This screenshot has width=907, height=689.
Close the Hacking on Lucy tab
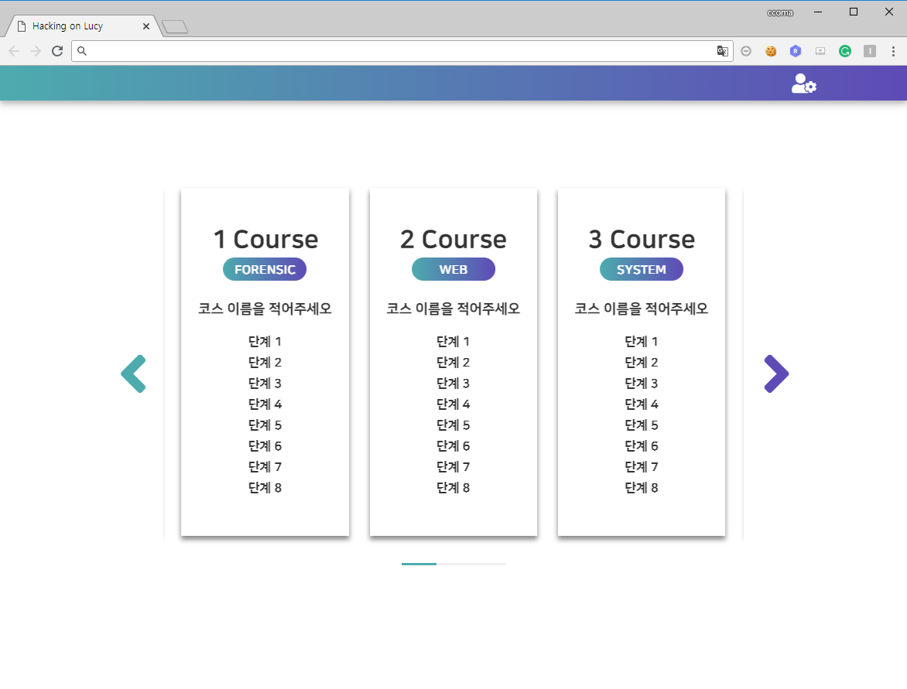click(146, 26)
